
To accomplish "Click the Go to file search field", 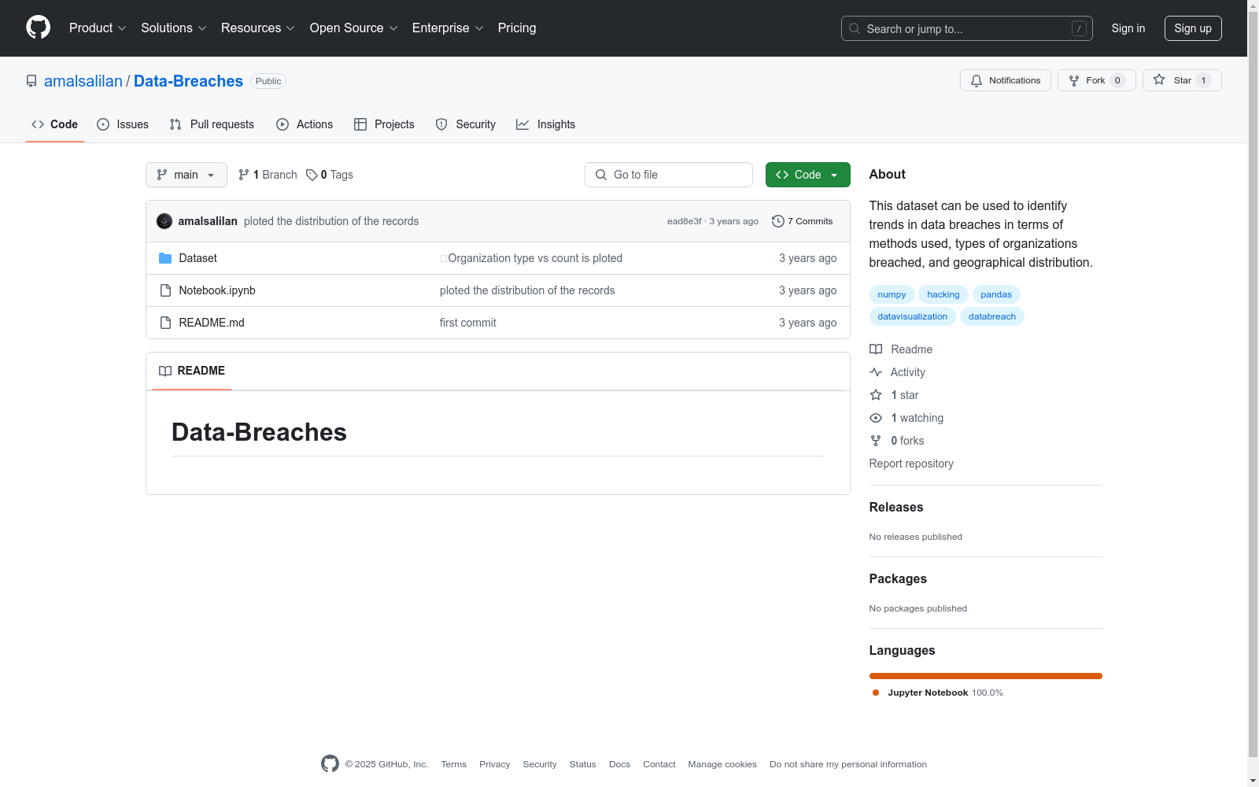I will [669, 175].
